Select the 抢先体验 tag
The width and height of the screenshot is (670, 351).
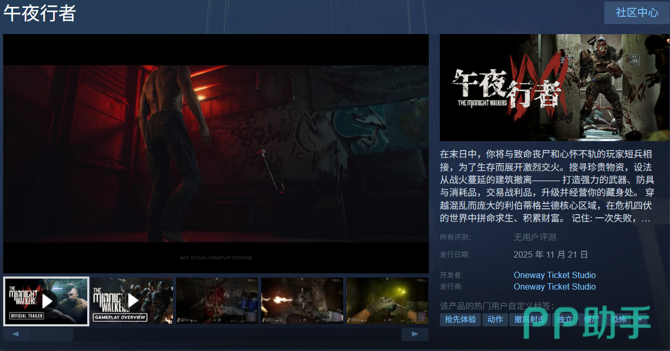(x=460, y=320)
